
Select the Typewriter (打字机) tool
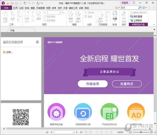point(89,13)
